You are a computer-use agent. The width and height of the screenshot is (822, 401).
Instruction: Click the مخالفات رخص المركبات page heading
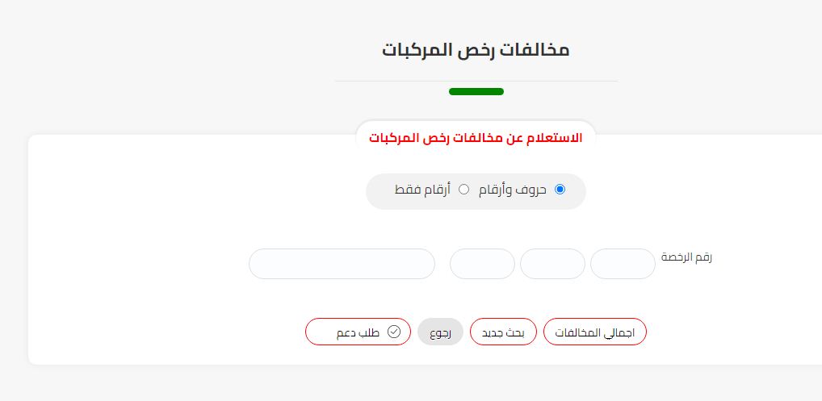pyautogui.click(x=476, y=50)
